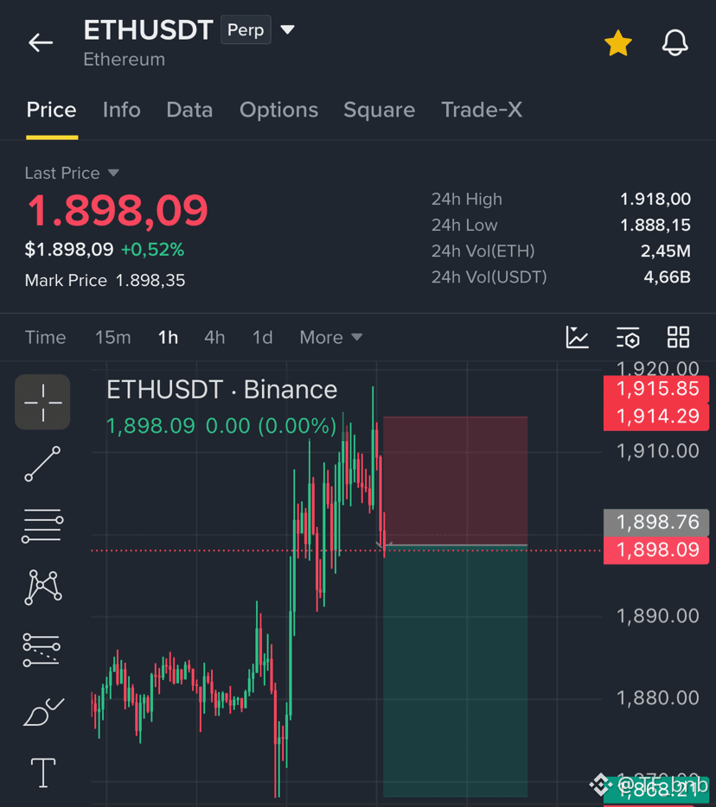The image size is (716, 807).
Task: Expand the More intervals dropdown
Action: click(331, 338)
